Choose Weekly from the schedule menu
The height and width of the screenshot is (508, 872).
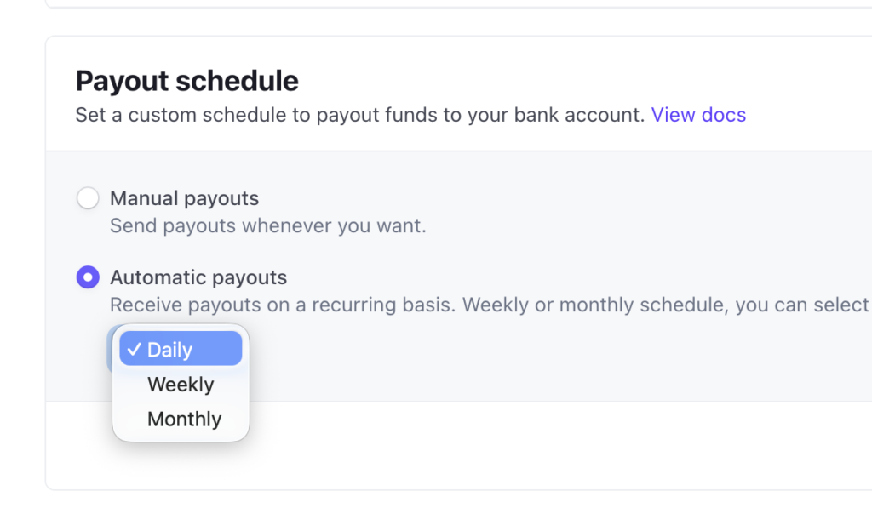[x=181, y=385]
